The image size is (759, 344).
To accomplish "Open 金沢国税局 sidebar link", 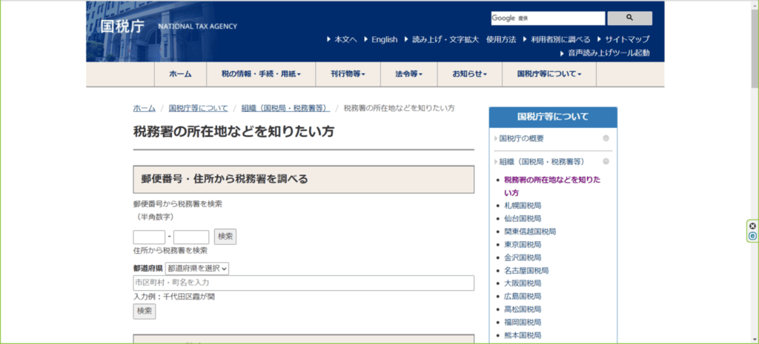I will point(523,257).
